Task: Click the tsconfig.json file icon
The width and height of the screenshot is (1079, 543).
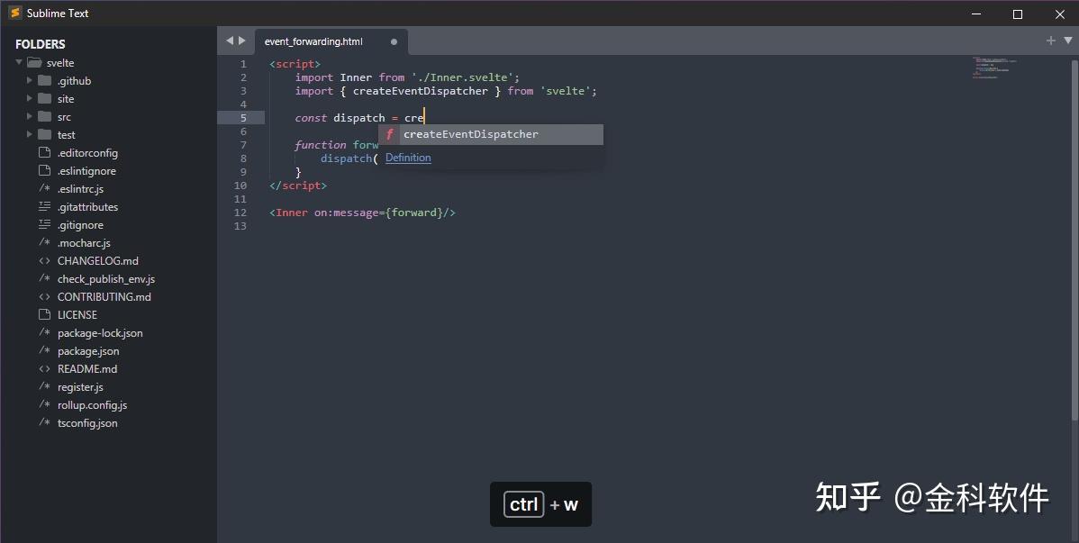Action: (x=45, y=421)
